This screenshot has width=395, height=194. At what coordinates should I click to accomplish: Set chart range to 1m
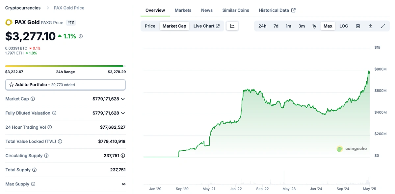288,26
